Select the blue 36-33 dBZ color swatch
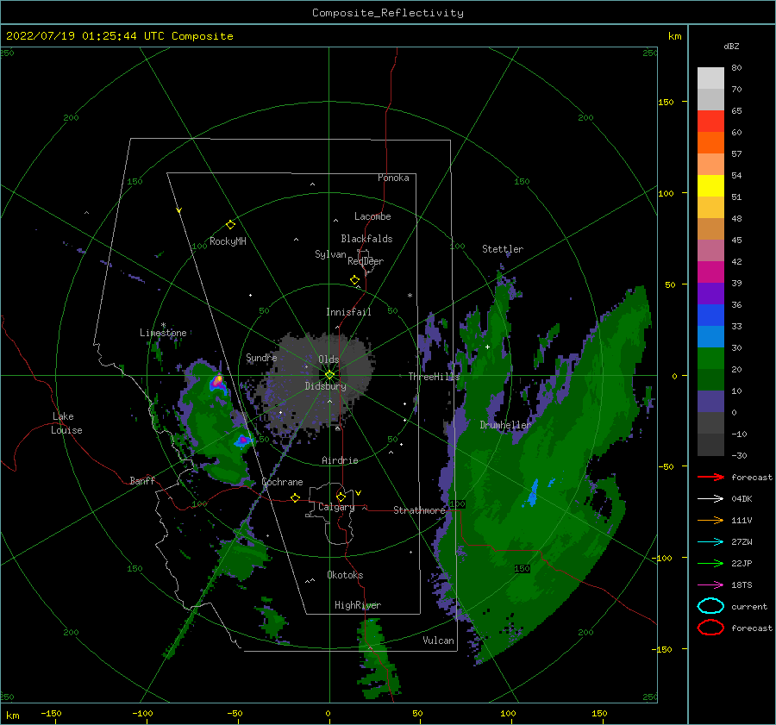 710,315
